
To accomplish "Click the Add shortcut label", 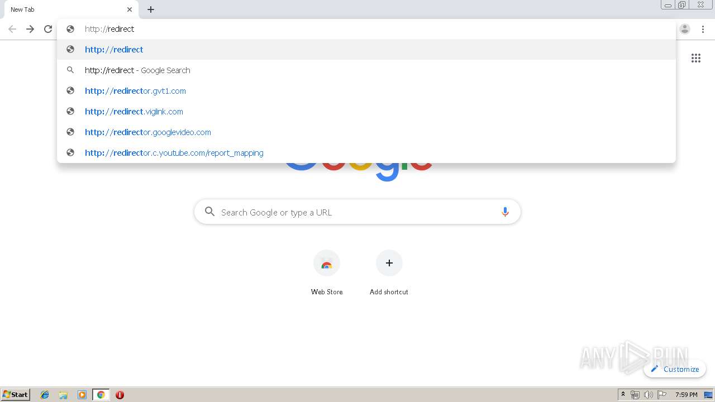I will click(389, 292).
